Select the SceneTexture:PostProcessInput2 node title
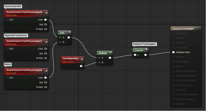 click(x=24, y=70)
